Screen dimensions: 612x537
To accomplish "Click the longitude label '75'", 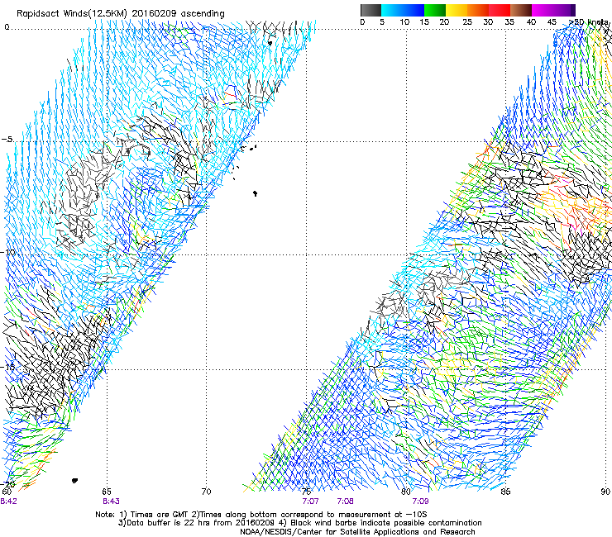I will (x=306, y=492).
